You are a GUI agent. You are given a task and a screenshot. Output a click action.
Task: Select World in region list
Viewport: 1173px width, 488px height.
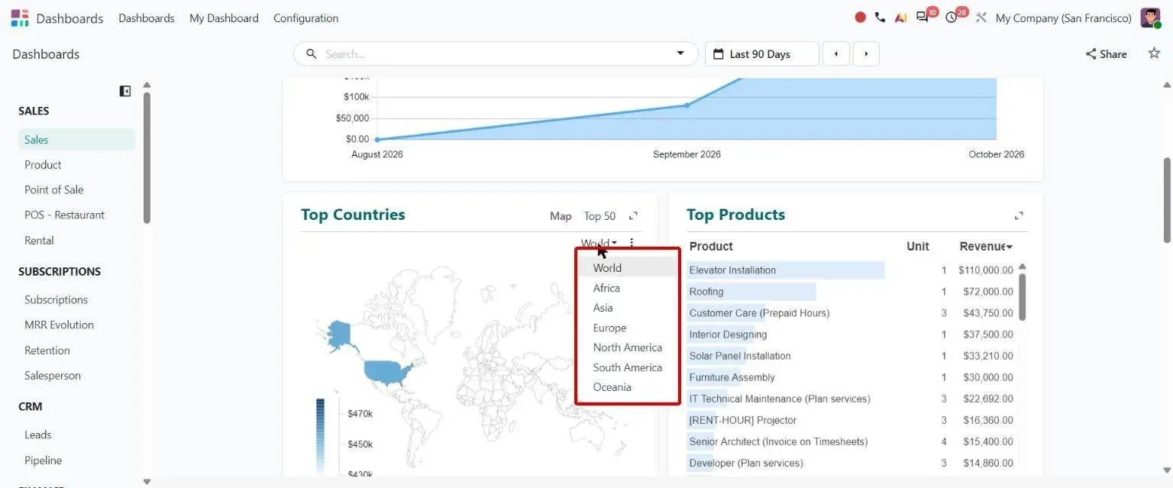pos(627,268)
